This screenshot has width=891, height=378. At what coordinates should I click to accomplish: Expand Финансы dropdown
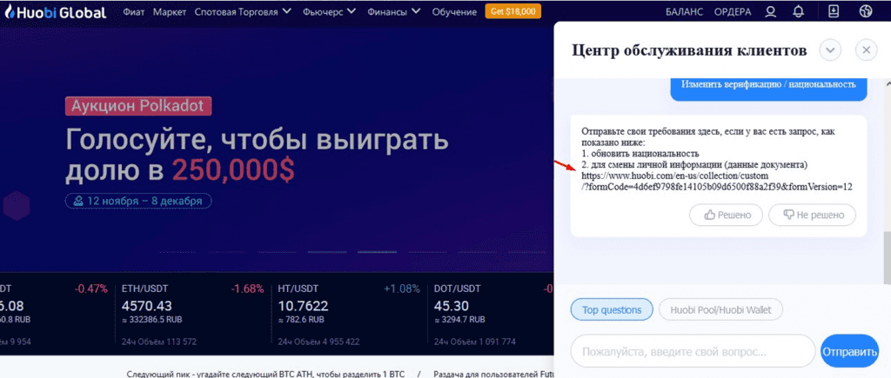(394, 11)
